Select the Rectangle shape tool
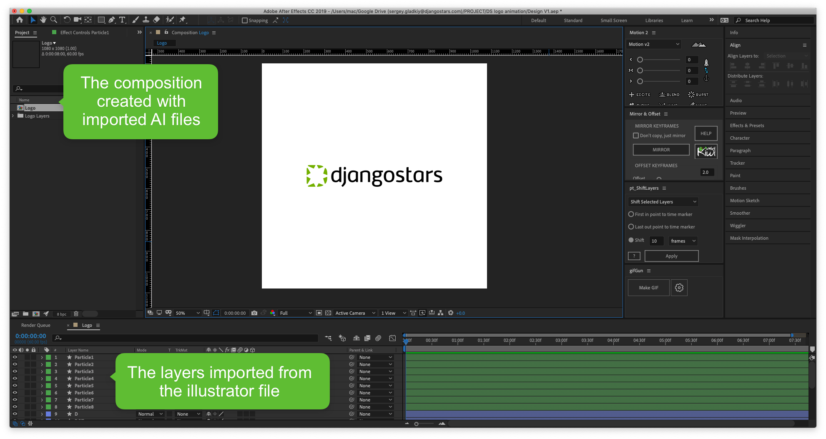Screen dimensions: 826x439 coord(101,20)
